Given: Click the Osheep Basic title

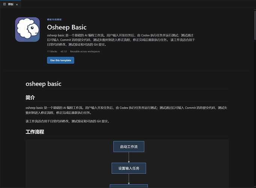Looking at the screenshot, I should pos(67,27).
